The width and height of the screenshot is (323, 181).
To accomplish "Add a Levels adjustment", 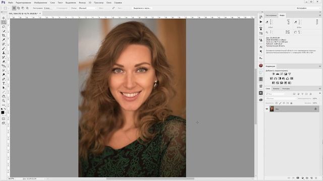I will pos(278,74).
